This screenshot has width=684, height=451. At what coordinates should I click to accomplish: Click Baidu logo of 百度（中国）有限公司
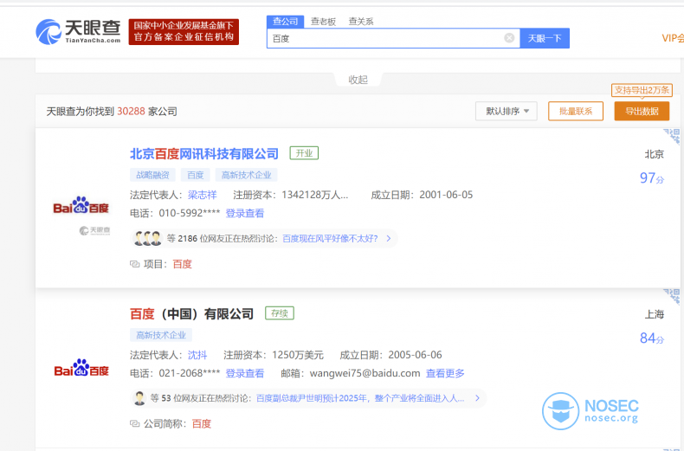[81, 368]
